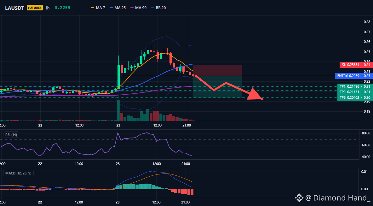Toggle the BB 20 indicator legend
The width and height of the screenshot is (373, 206).
tap(158, 8)
